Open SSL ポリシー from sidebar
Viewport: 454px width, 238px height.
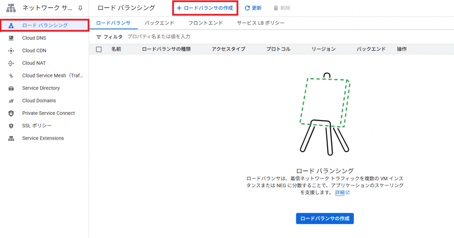pos(37,126)
